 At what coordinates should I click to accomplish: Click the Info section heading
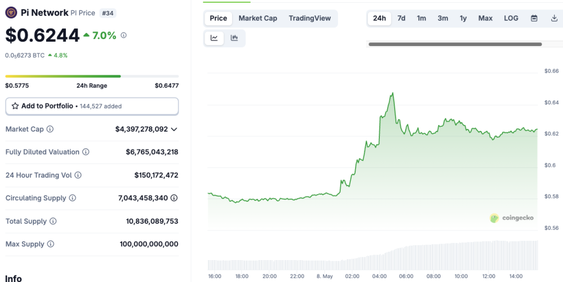click(13, 278)
